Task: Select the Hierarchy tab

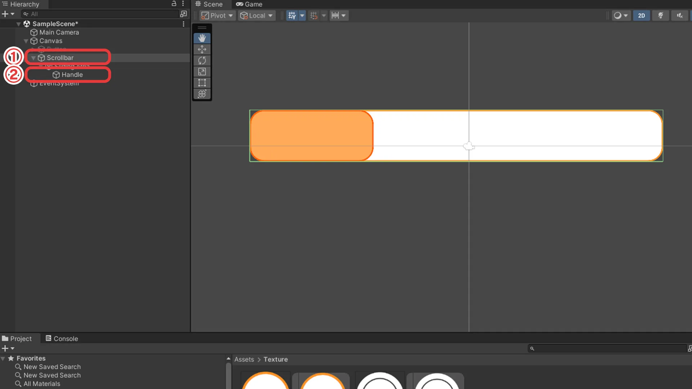Action: coord(21,4)
